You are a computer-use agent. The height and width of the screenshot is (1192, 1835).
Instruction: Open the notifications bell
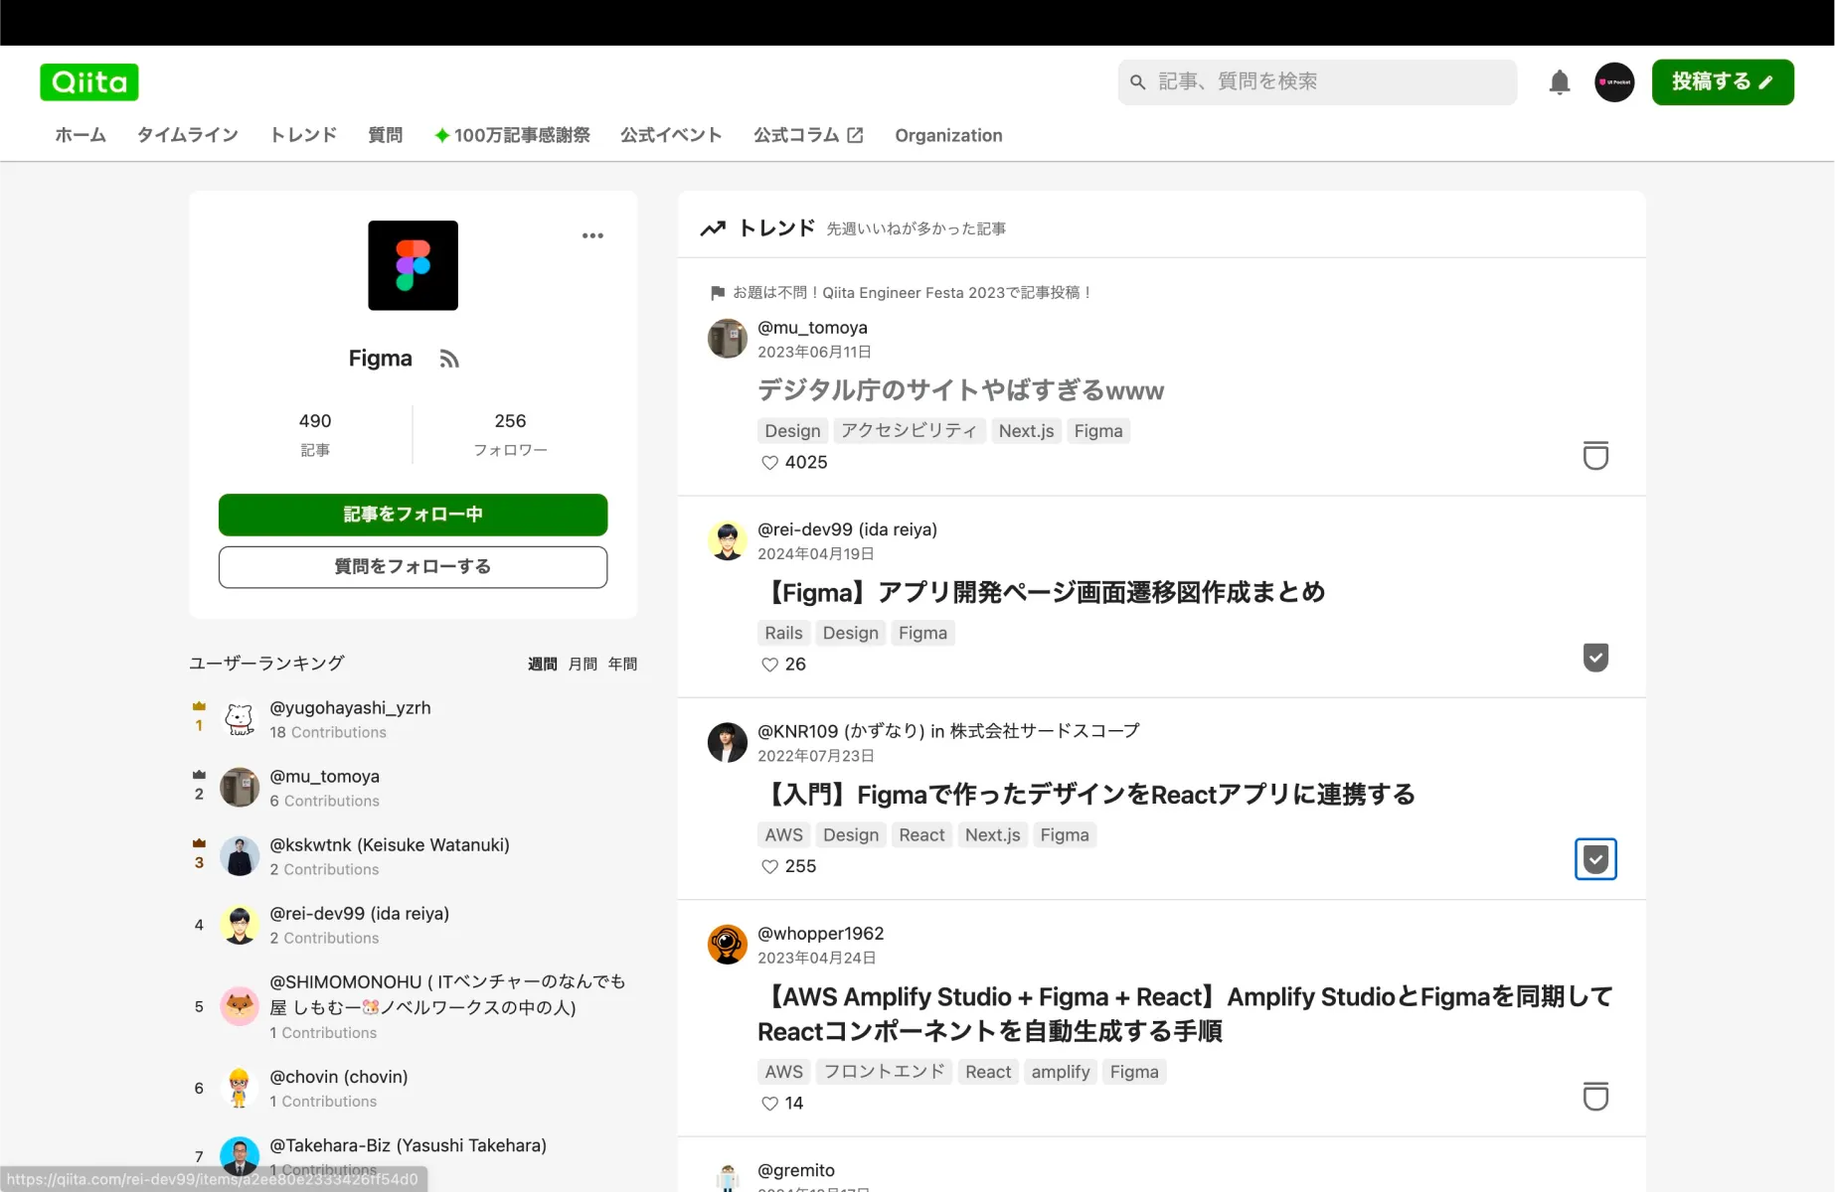(x=1559, y=81)
